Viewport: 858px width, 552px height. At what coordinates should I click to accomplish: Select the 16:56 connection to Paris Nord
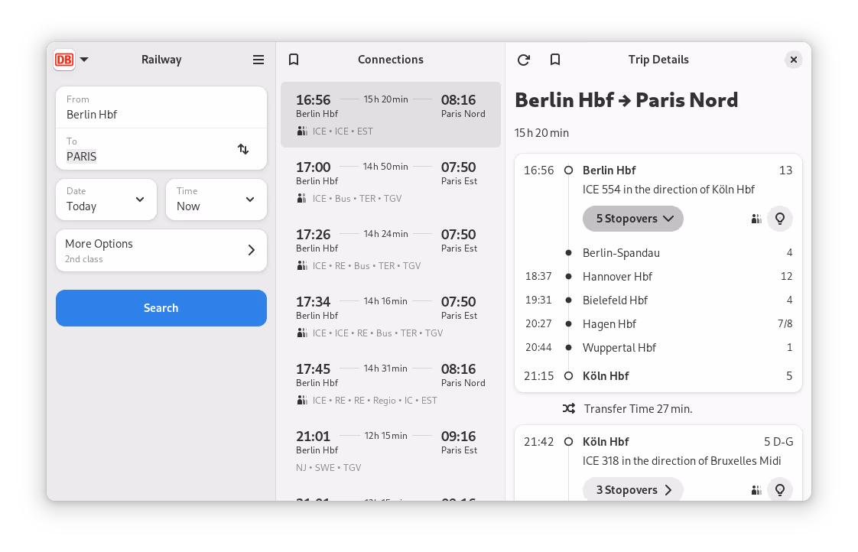(x=391, y=115)
